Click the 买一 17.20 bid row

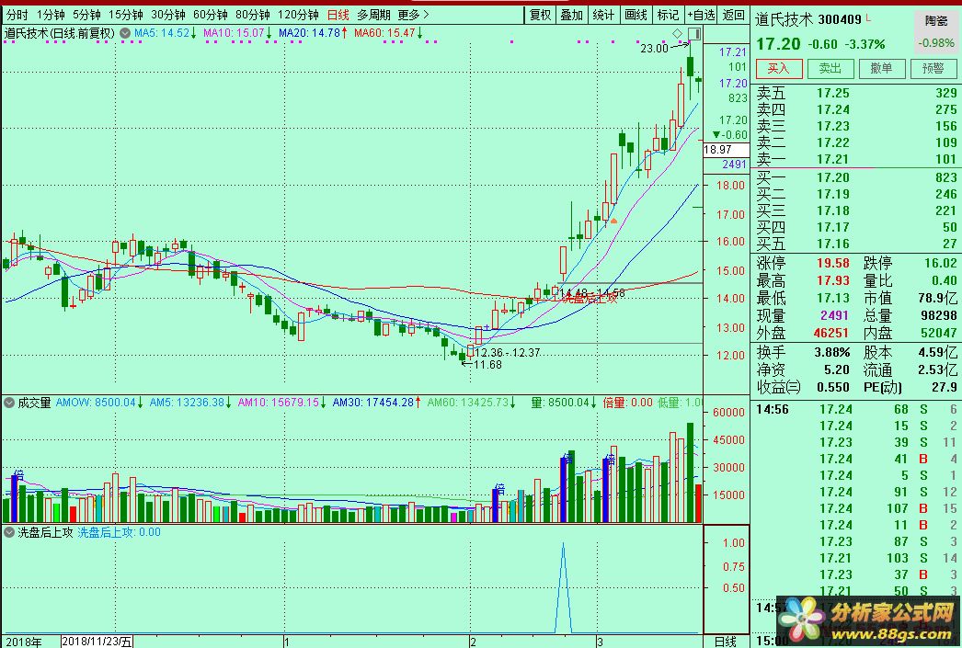tap(856, 177)
